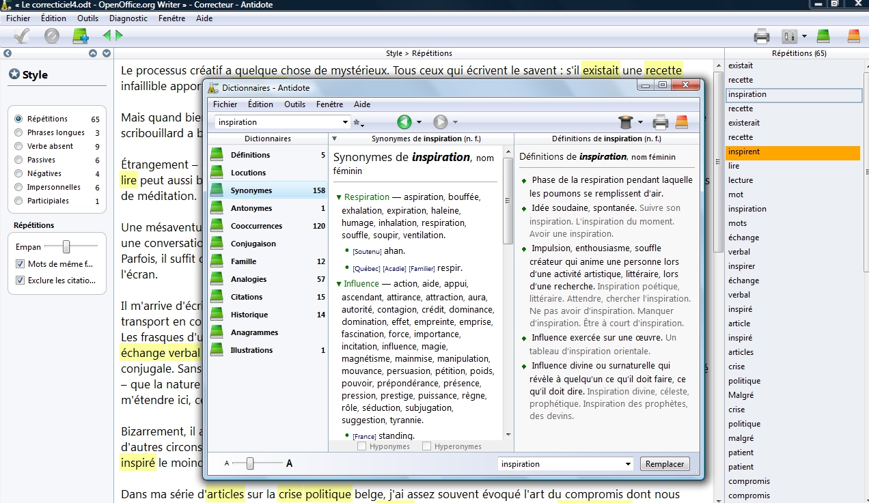Adjust the Empan slider

(66, 246)
